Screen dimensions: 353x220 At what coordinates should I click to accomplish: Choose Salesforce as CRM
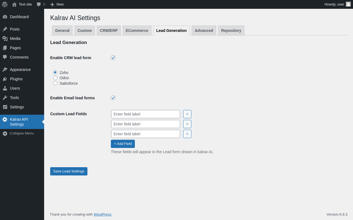(55, 83)
